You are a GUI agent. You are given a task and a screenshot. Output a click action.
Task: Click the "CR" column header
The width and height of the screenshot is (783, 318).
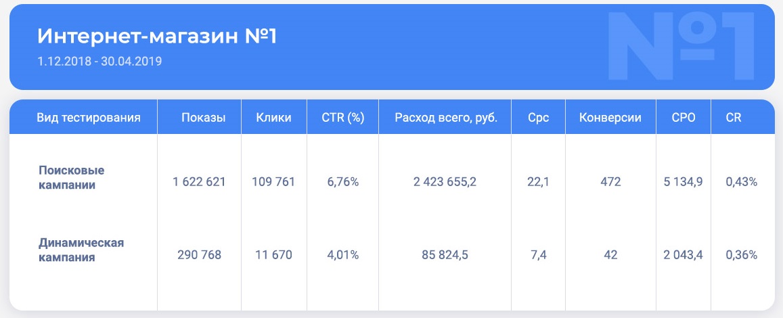coord(734,118)
